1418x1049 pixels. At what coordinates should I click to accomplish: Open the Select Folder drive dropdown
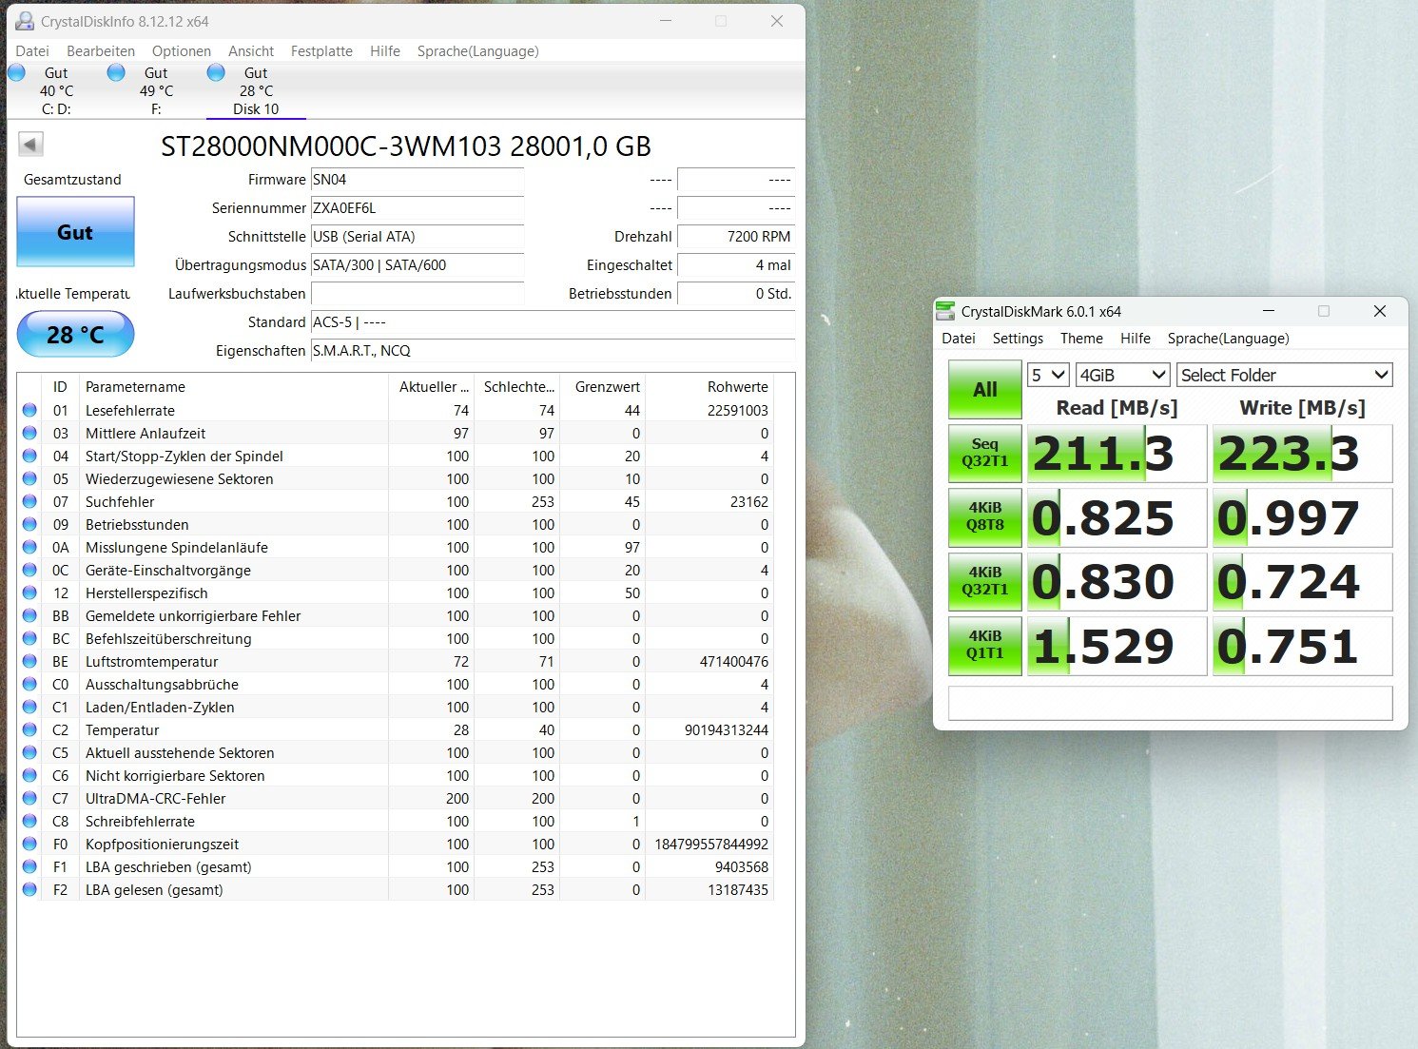pos(1285,375)
